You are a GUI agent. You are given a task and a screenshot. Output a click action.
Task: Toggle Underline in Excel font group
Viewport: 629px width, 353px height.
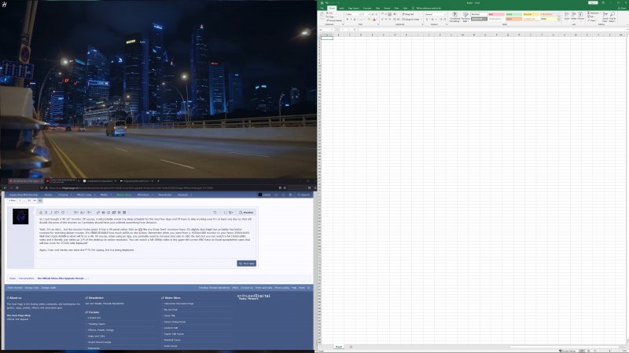coord(355,19)
